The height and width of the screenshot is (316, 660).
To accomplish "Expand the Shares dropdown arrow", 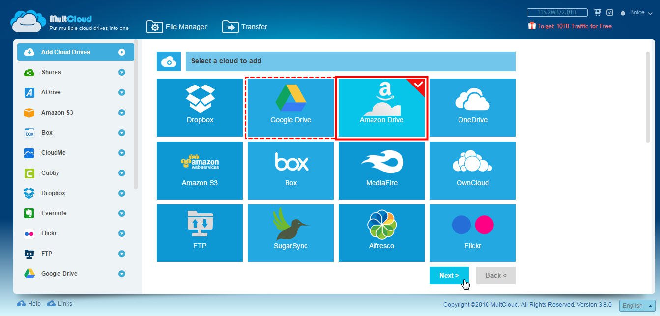I will pyautogui.click(x=122, y=72).
